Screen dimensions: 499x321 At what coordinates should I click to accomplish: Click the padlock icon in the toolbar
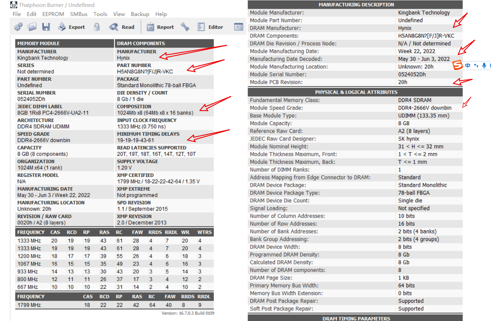(x=97, y=27)
